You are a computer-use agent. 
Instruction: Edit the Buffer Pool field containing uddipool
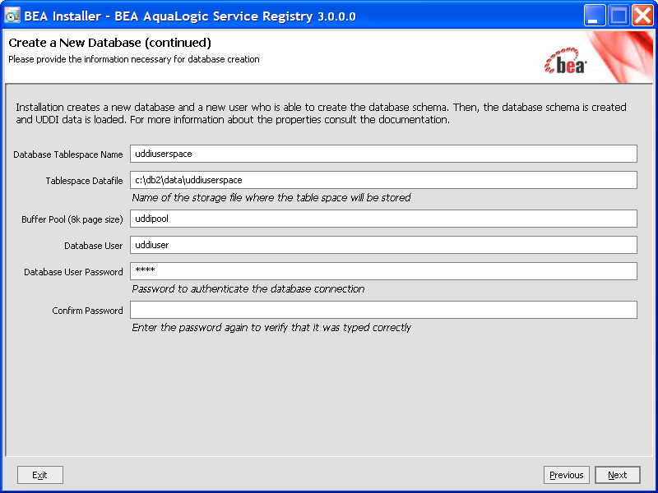pos(383,219)
